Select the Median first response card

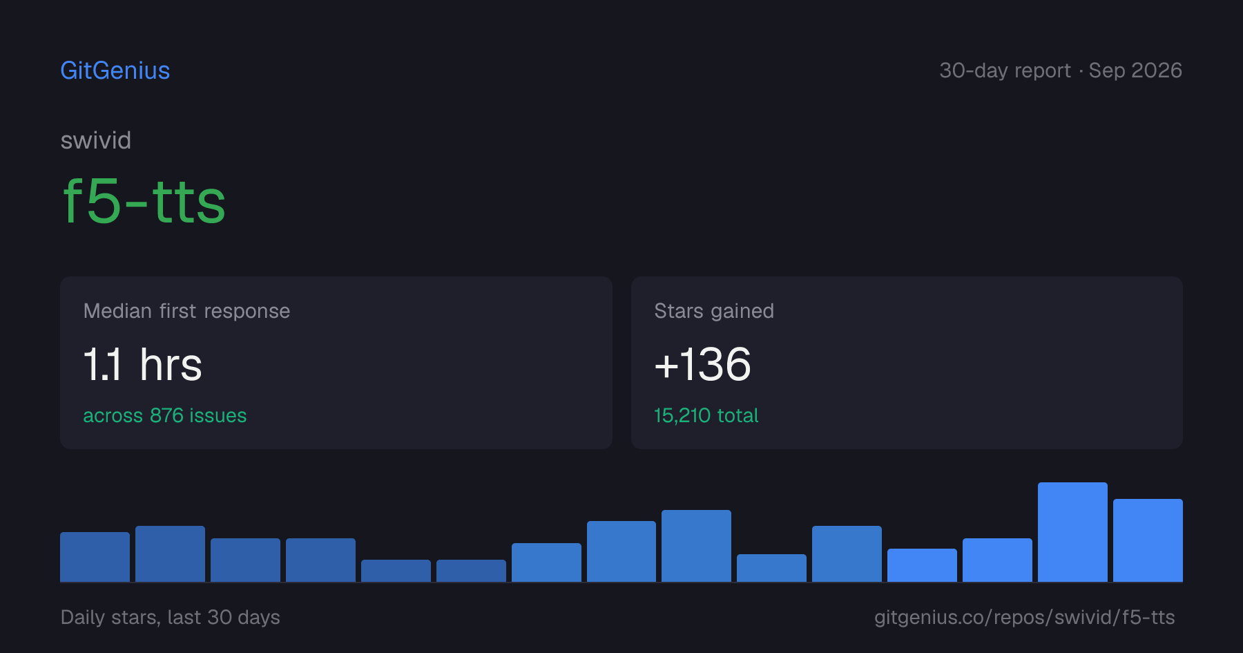click(336, 363)
